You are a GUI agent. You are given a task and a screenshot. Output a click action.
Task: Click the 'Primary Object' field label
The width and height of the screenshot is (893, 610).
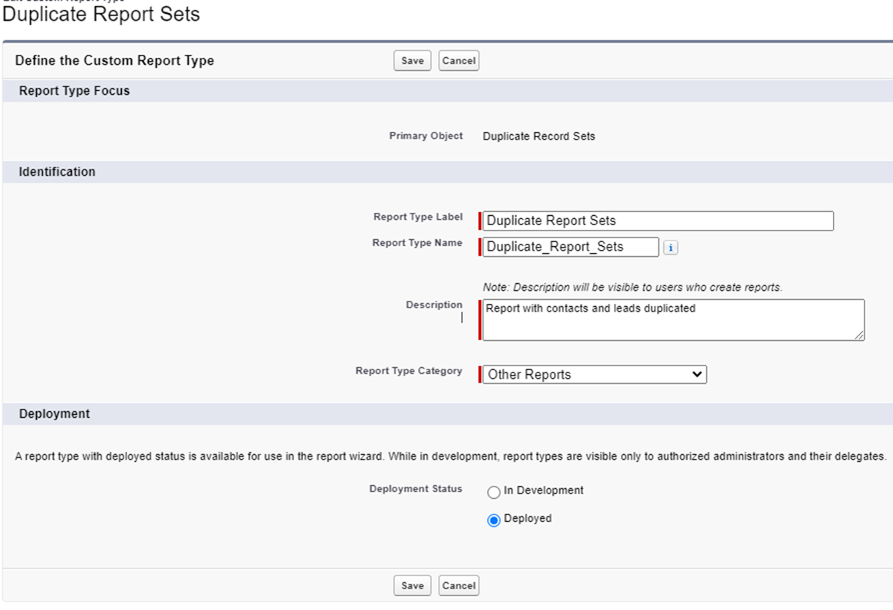coord(426,136)
